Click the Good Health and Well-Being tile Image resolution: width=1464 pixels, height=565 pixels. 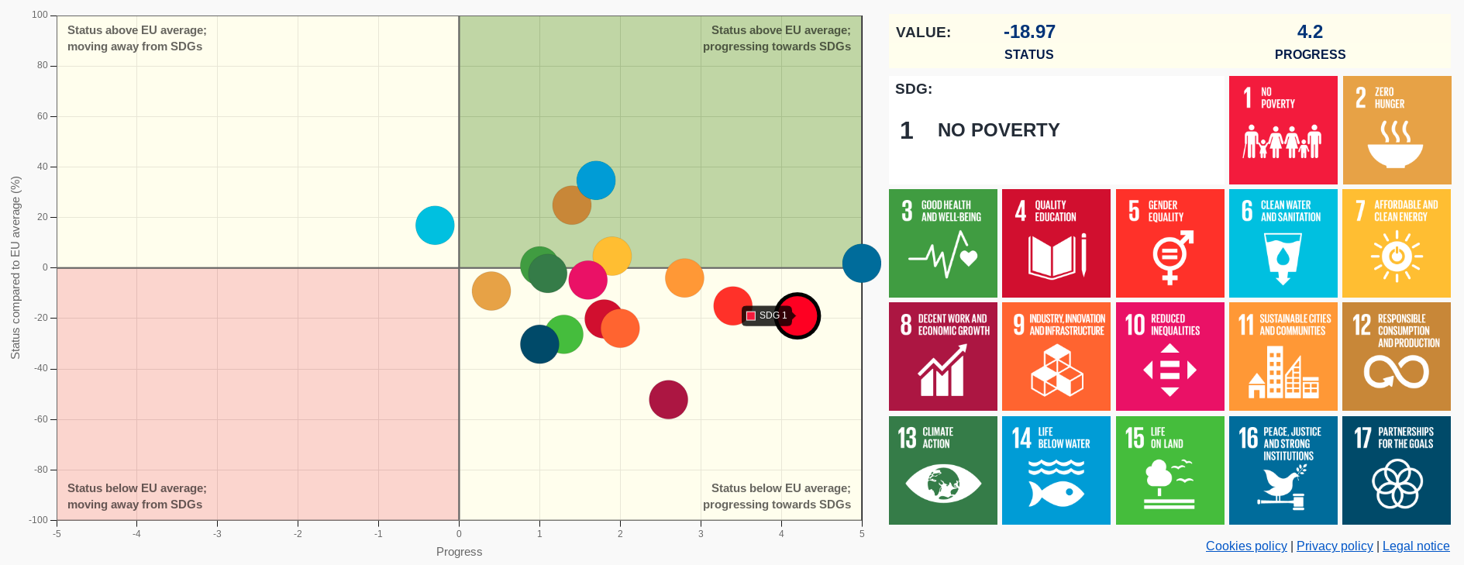pyautogui.click(x=942, y=243)
